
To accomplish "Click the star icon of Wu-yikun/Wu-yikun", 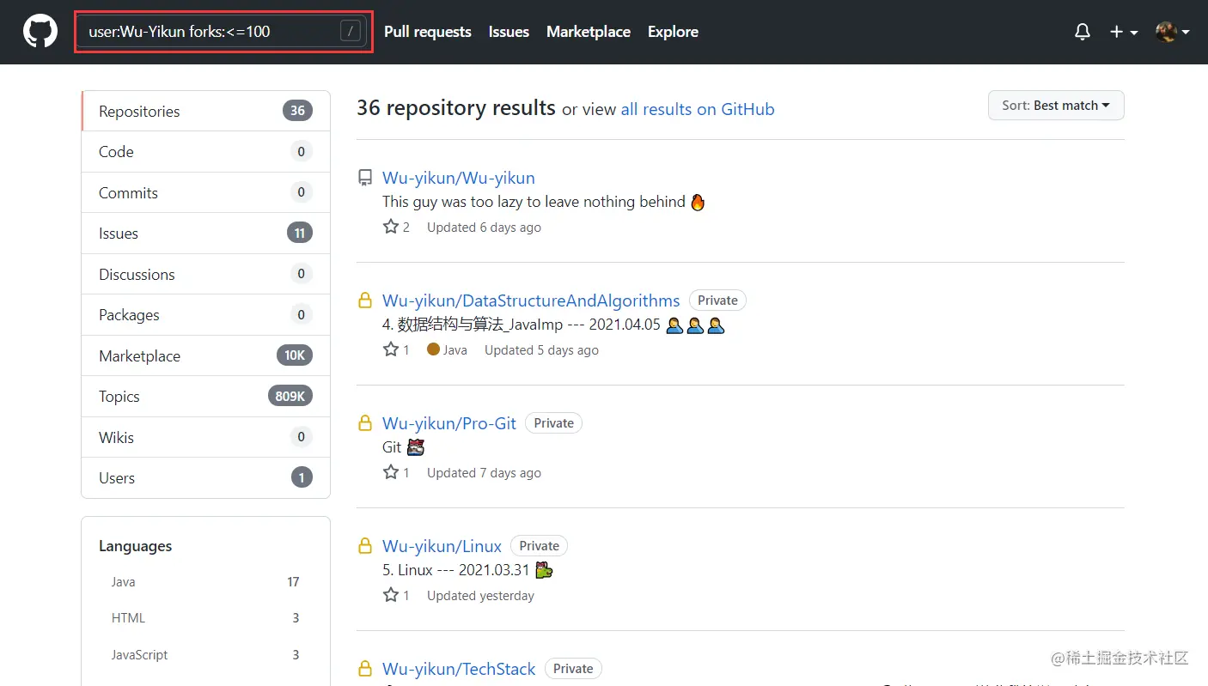I will tap(391, 227).
